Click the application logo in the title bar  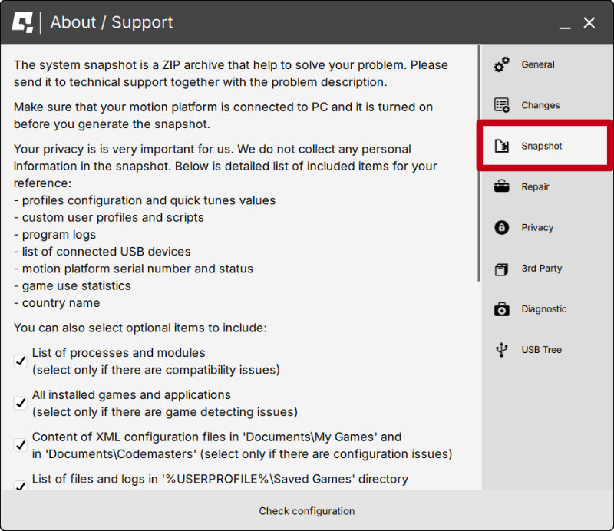pos(23,22)
